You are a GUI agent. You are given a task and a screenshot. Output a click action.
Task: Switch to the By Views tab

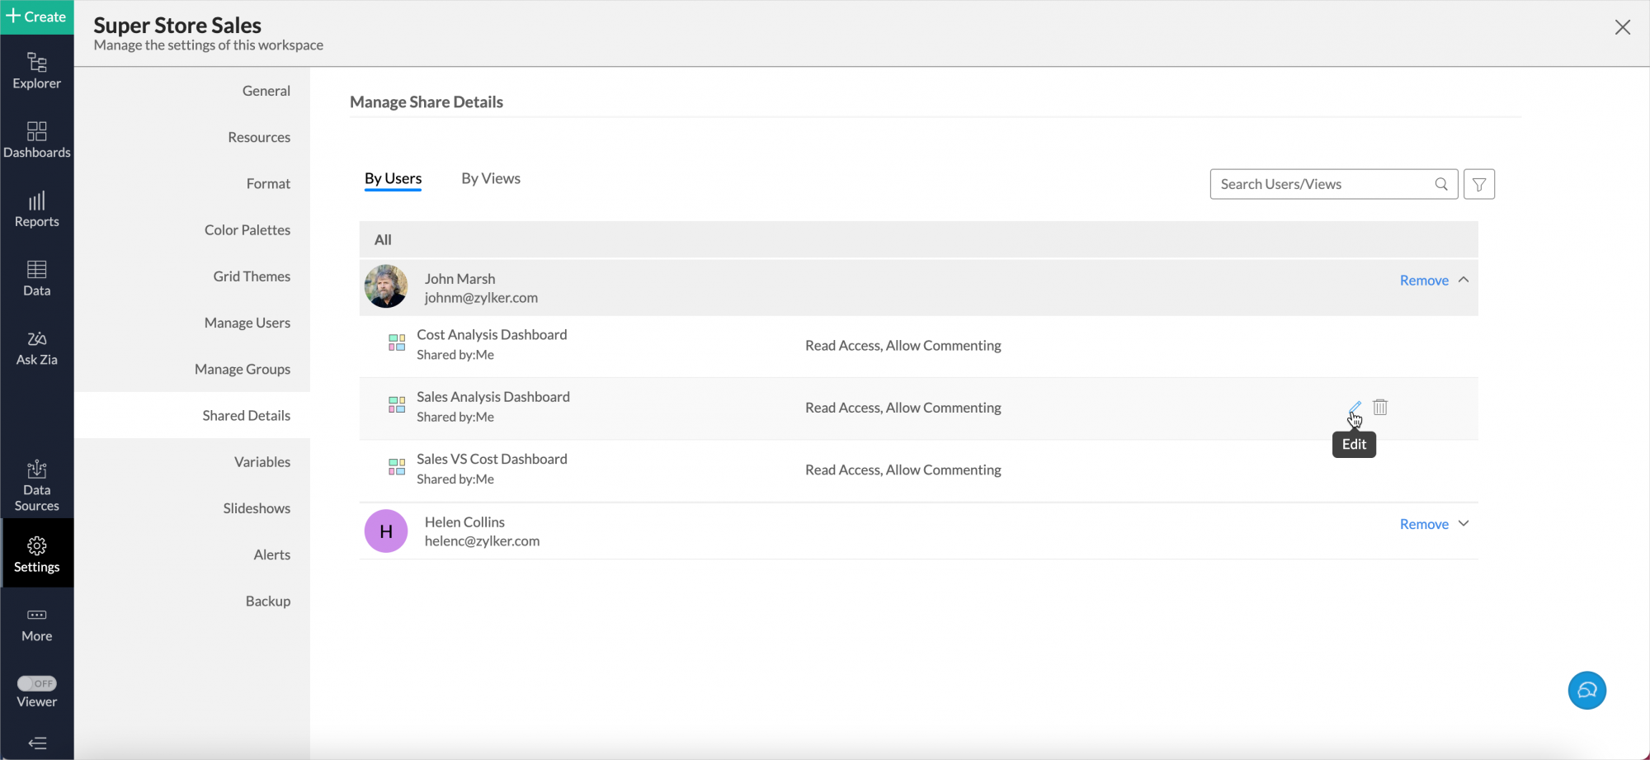tap(491, 178)
